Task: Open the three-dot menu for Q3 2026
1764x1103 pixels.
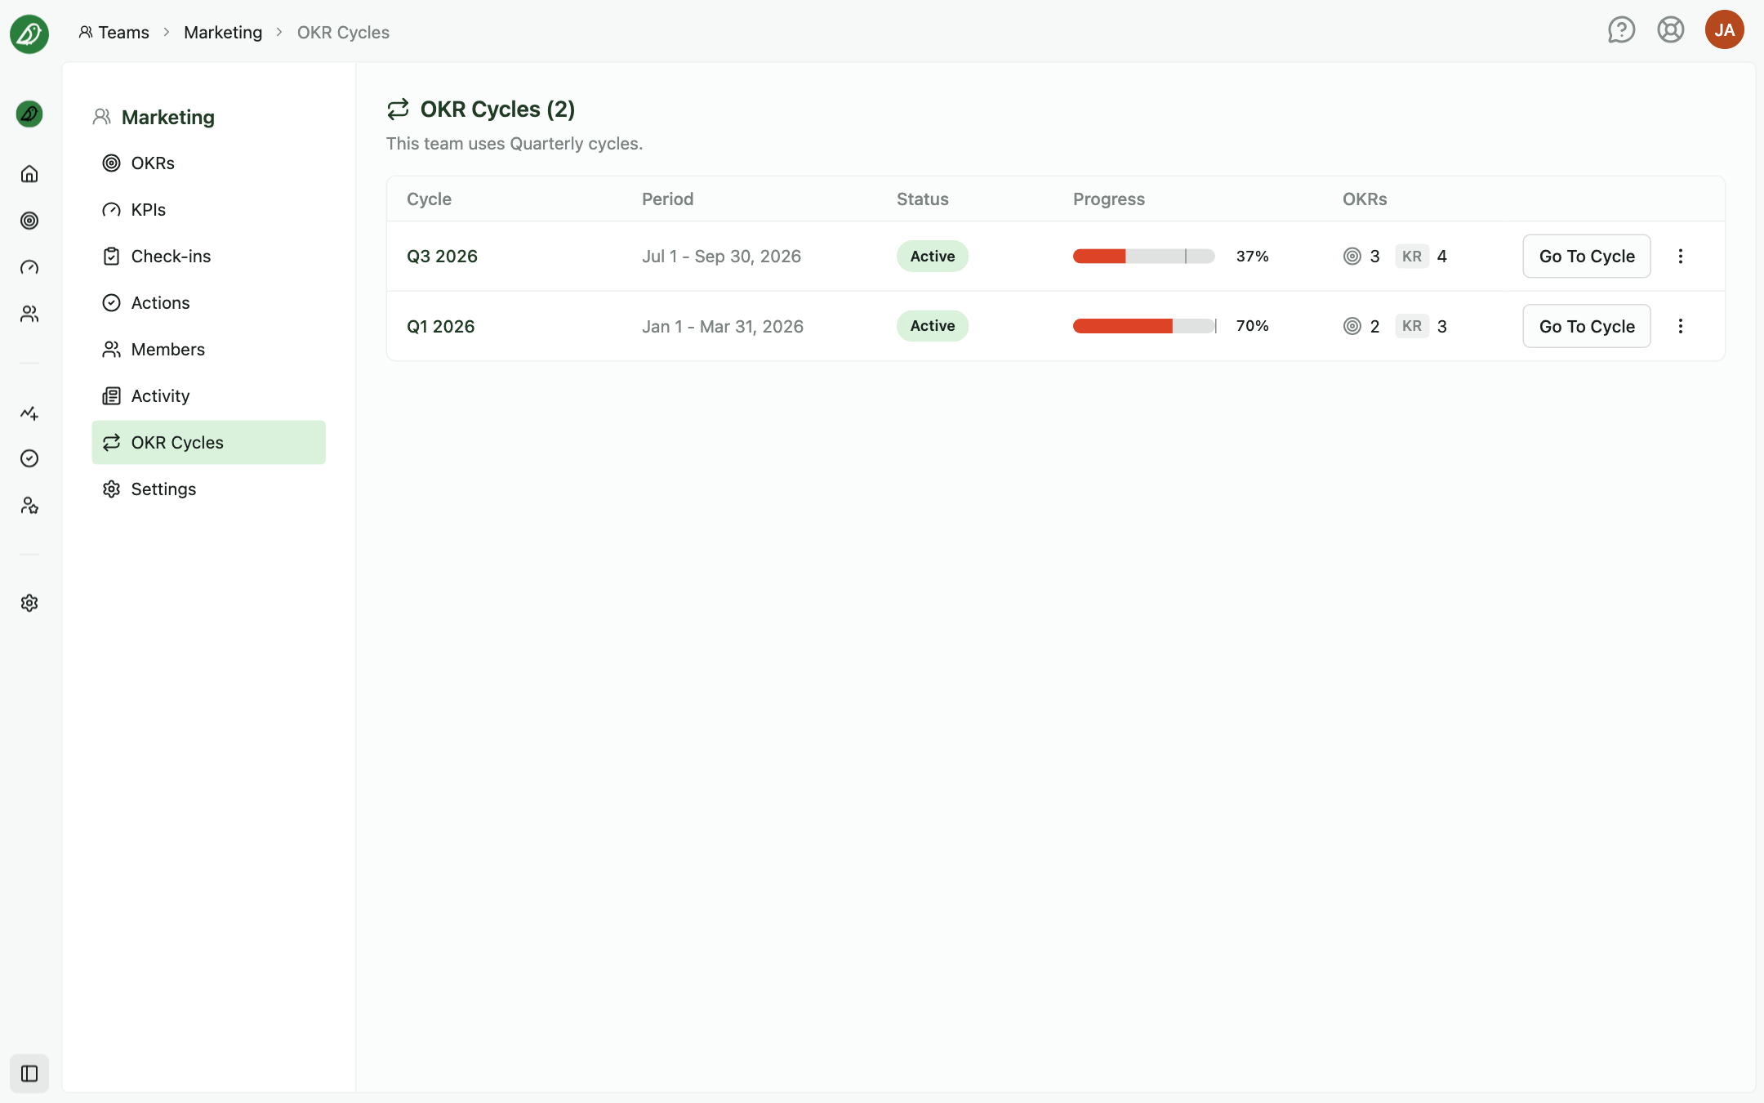Action: pos(1681,257)
